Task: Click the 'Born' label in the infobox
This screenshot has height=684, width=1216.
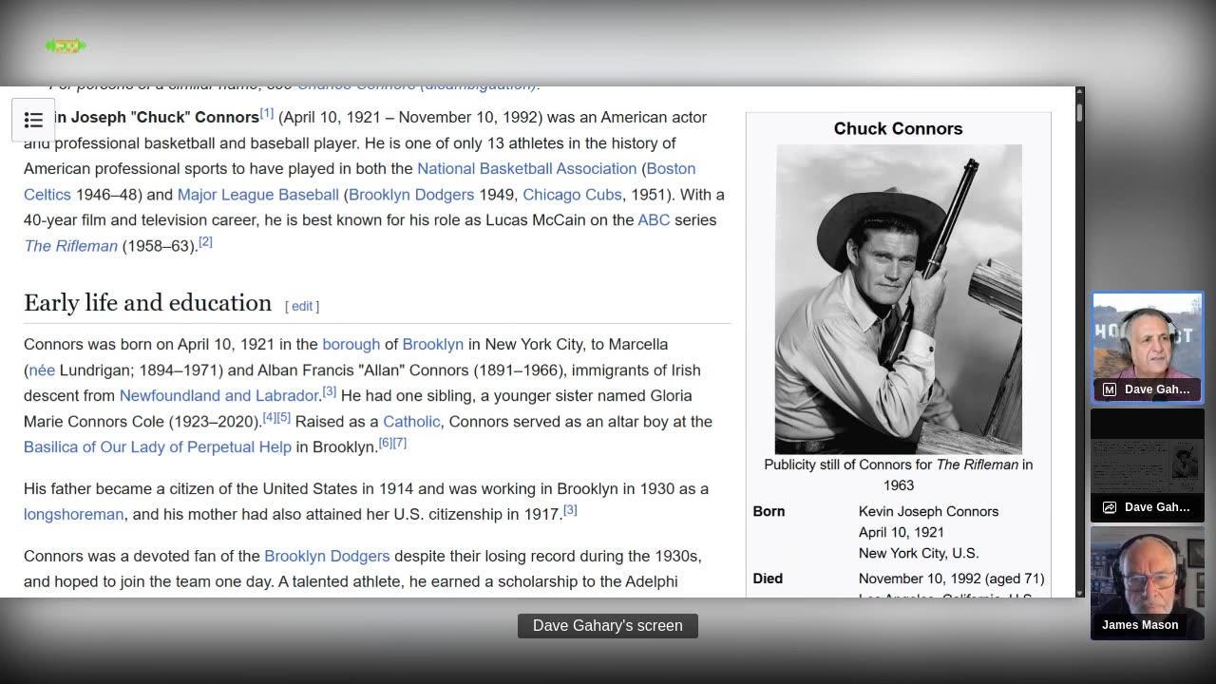Action: pos(769,511)
